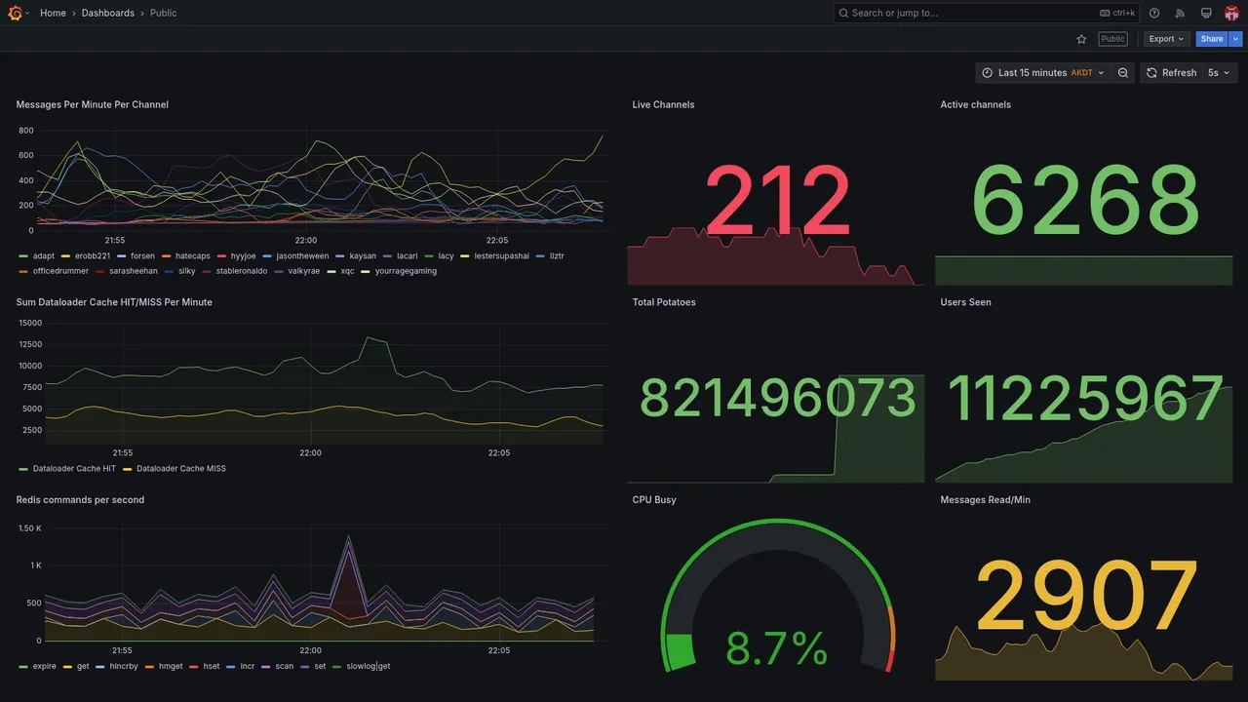Click the 212 Live Channels value
The width and height of the screenshot is (1248, 702).
coord(777,202)
